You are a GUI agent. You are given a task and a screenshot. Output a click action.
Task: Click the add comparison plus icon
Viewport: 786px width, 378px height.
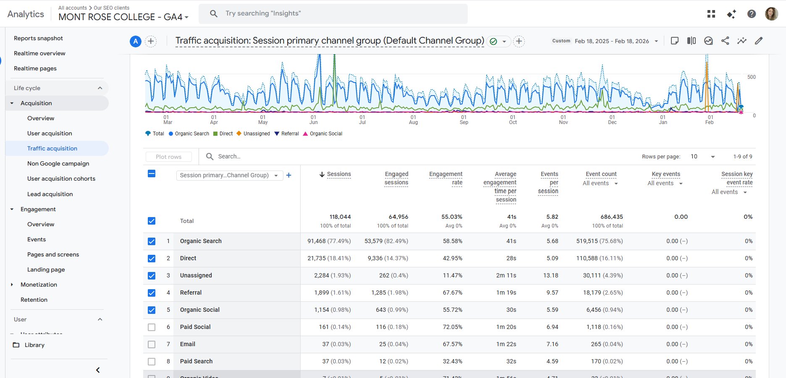click(x=151, y=41)
